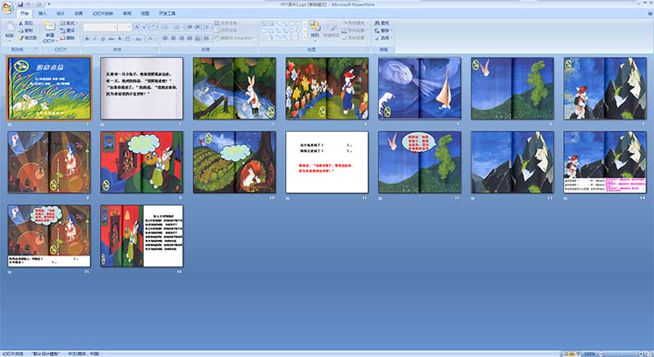This screenshot has height=357, width=654.
Task: Open Quick Styles gallery
Action: click(331, 30)
